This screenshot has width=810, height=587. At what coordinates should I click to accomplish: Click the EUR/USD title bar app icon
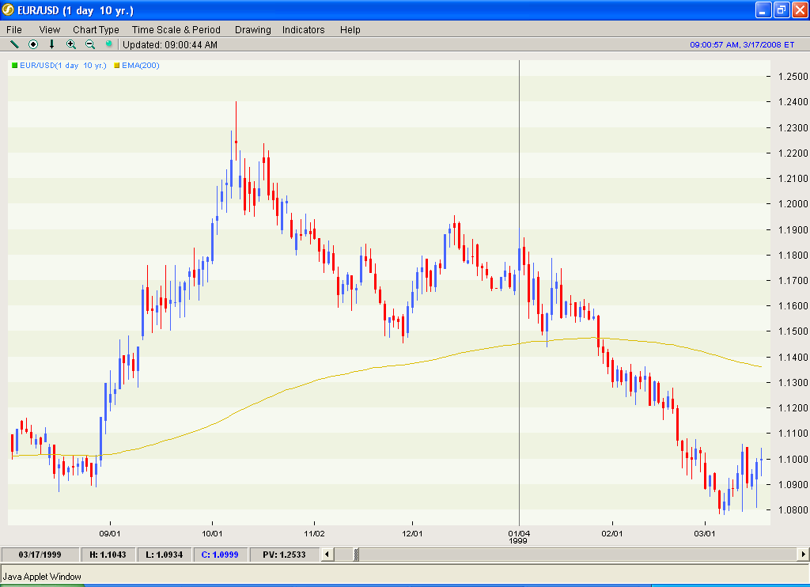tap(8, 9)
